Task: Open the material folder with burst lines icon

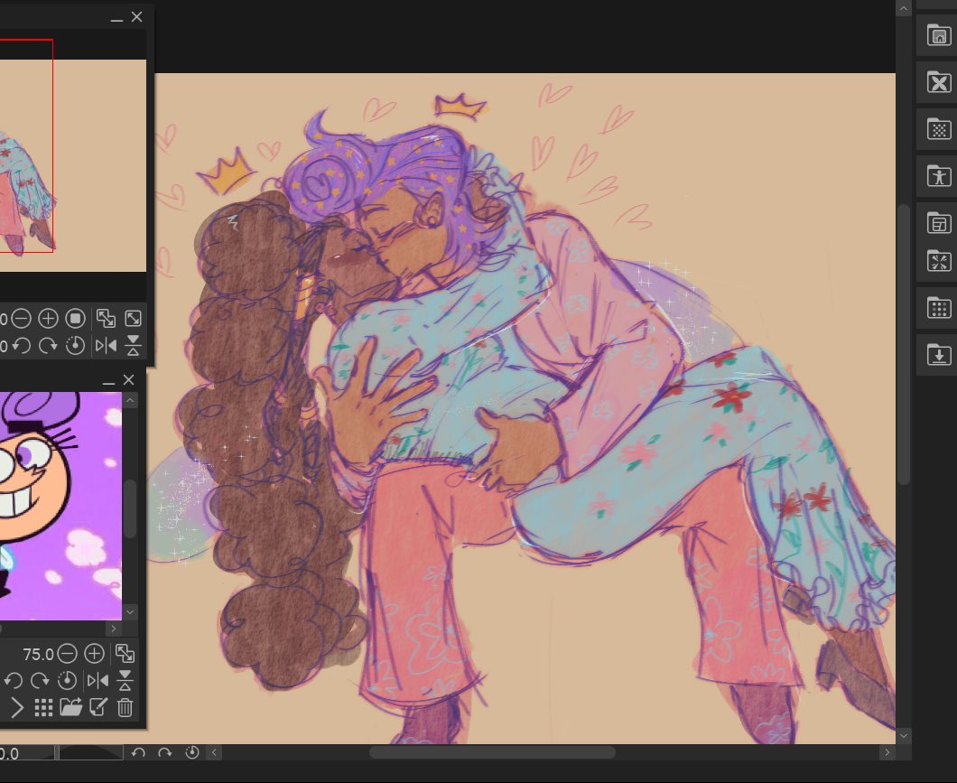Action: point(939,261)
